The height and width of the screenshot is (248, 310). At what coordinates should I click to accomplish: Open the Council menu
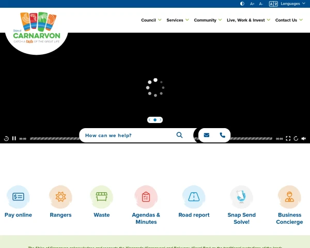(148, 20)
